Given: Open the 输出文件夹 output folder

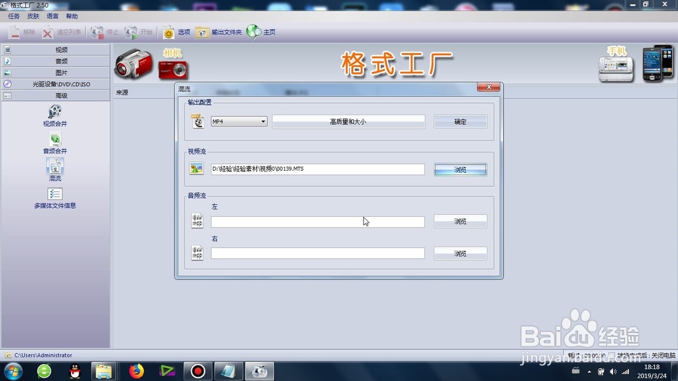Looking at the screenshot, I should [x=218, y=32].
